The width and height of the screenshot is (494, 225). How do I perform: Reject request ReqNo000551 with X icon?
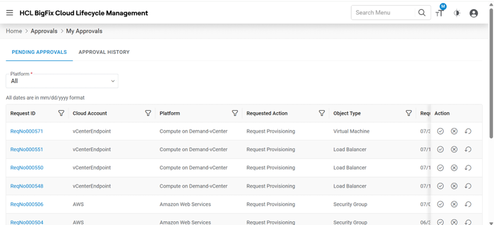[x=454, y=150]
